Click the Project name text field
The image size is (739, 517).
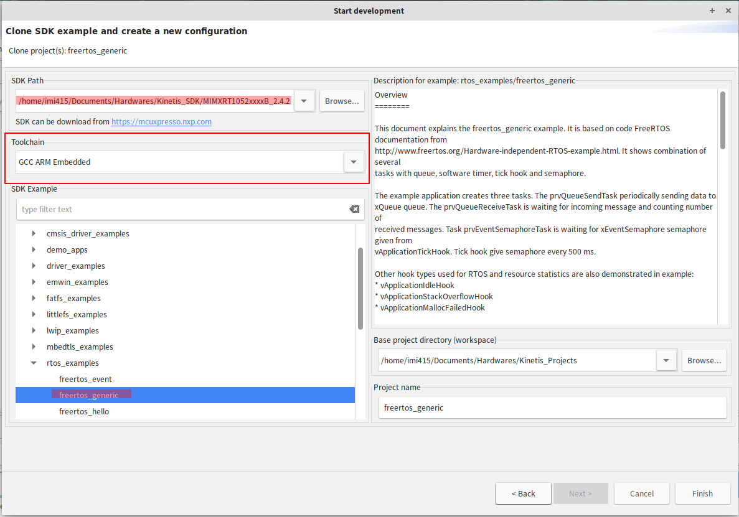pos(552,408)
